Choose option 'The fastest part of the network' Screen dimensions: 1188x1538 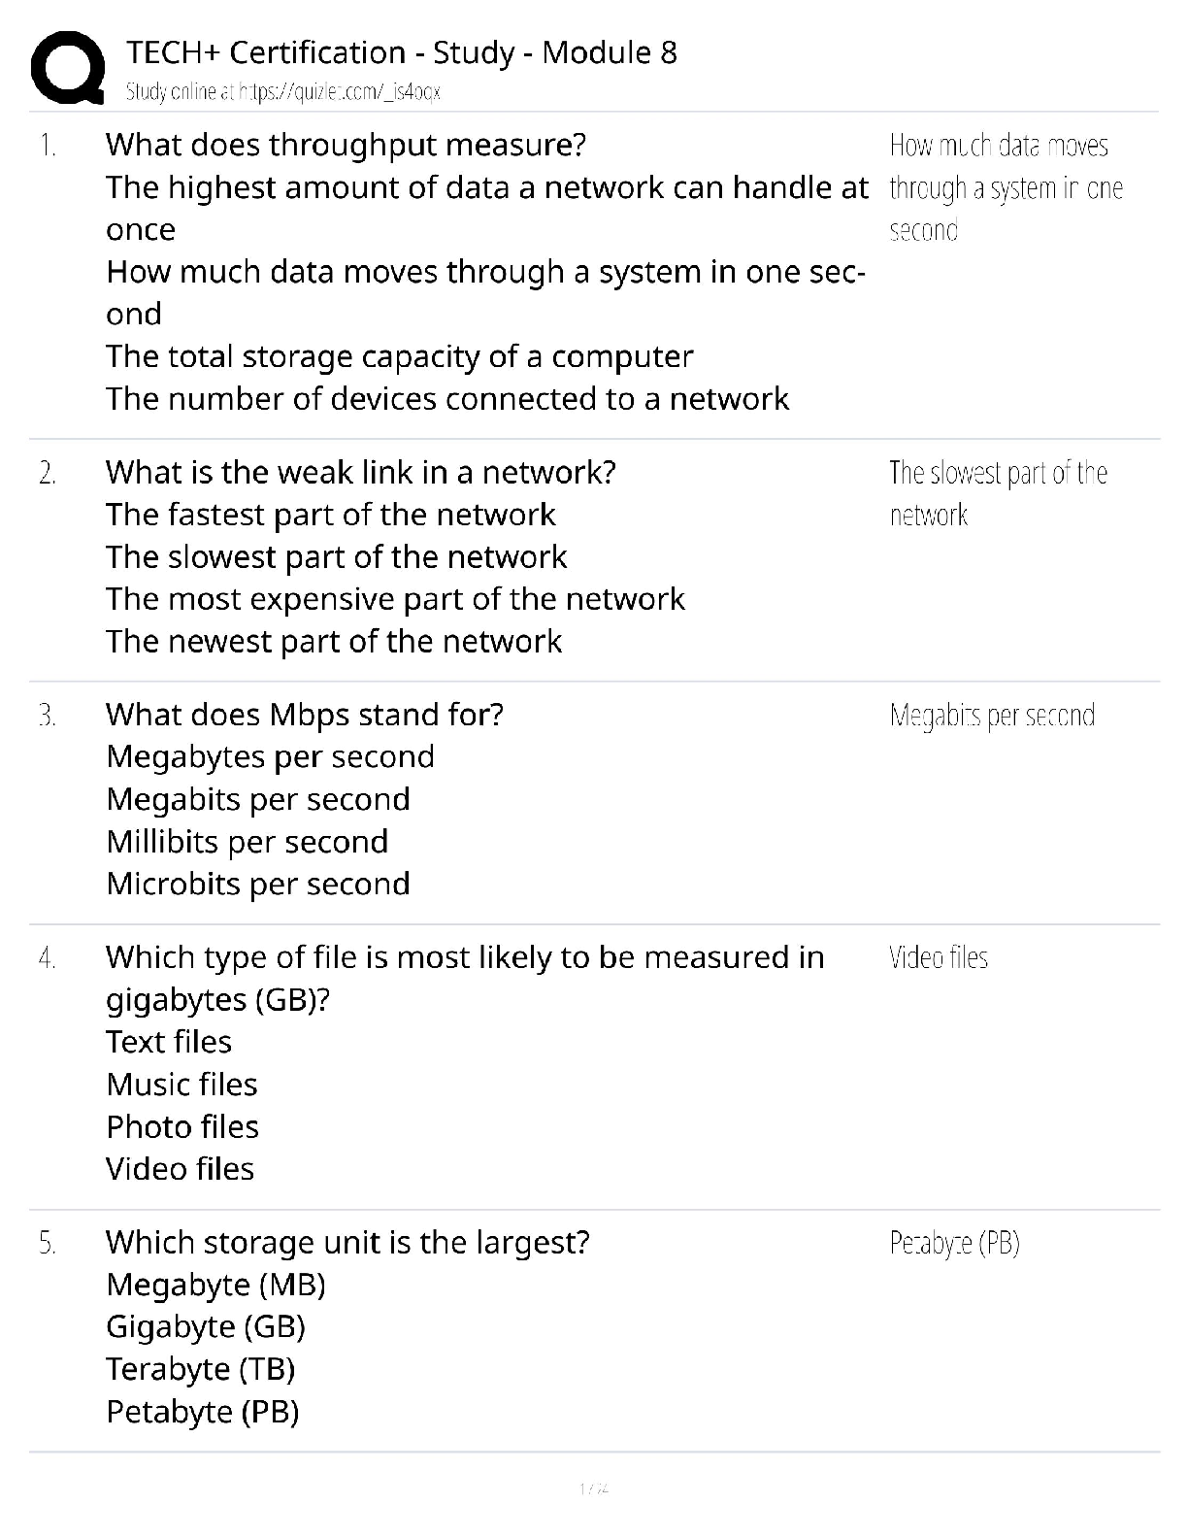tap(331, 515)
